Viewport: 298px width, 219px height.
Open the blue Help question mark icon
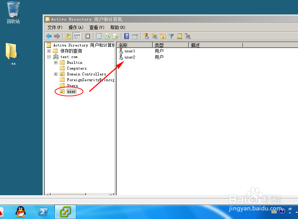pos(126,36)
